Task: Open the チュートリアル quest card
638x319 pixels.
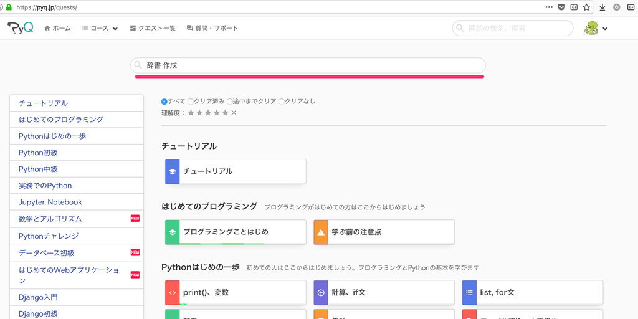Action: (236, 172)
